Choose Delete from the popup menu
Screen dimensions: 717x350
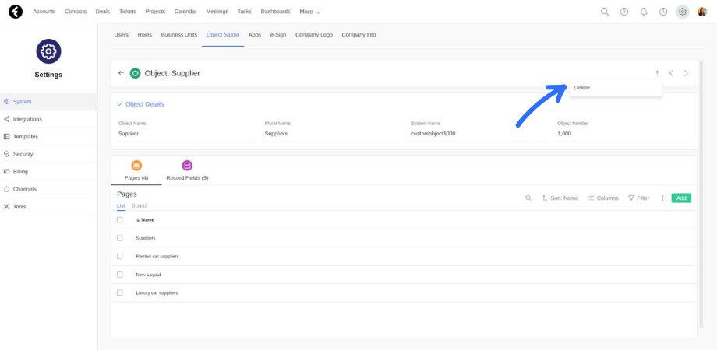coord(616,88)
